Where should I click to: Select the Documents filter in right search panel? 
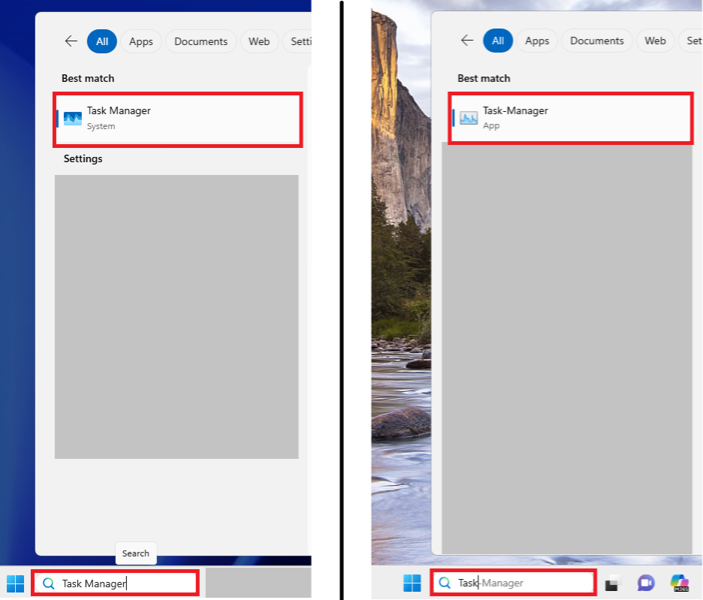tap(597, 41)
